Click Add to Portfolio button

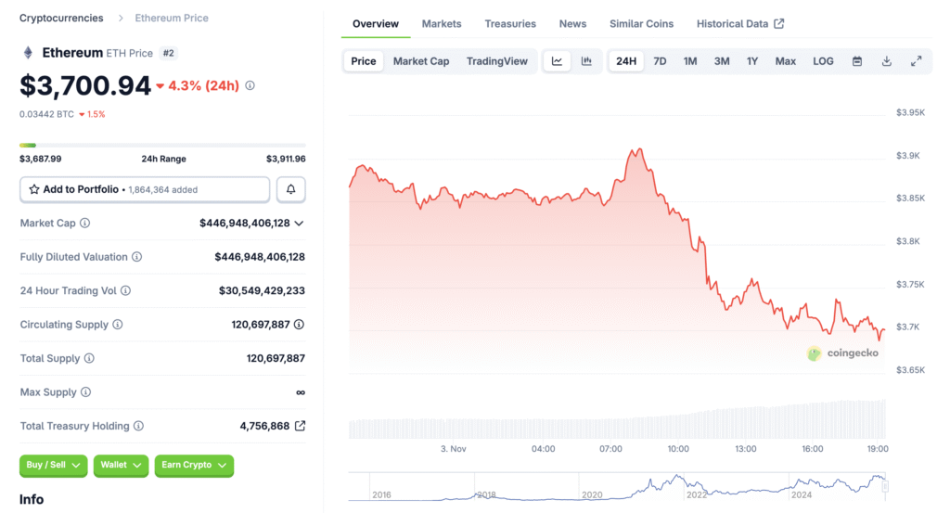pyautogui.click(x=145, y=189)
